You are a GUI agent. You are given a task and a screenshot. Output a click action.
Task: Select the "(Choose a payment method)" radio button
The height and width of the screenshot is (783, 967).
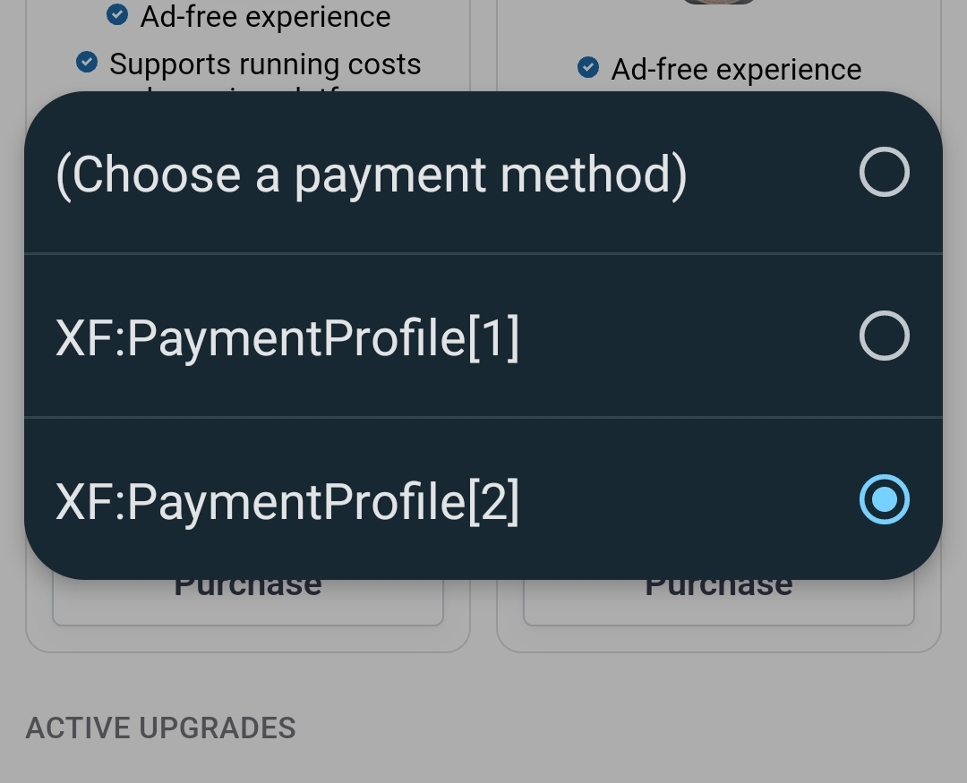884,172
